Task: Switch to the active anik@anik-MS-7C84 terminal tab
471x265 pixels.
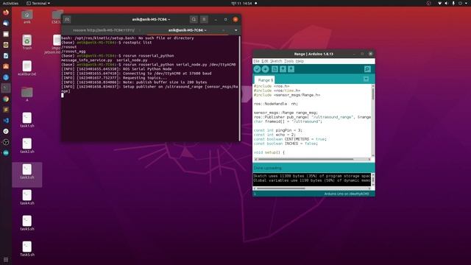Action: (x=187, y=30)
